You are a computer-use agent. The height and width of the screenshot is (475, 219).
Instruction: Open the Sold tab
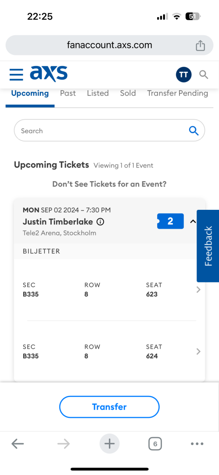pos(128,93)
